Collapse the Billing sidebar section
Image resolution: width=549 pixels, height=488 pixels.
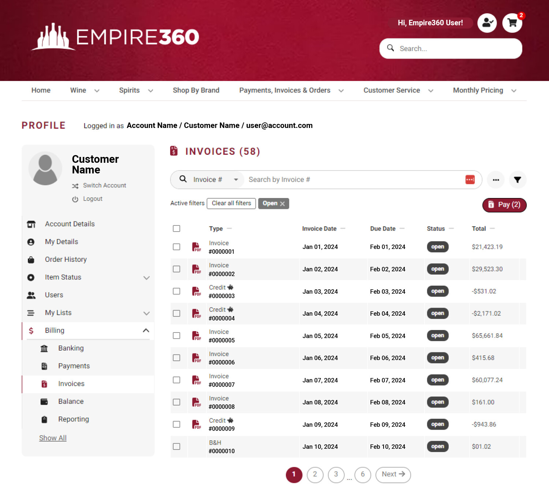146,330
